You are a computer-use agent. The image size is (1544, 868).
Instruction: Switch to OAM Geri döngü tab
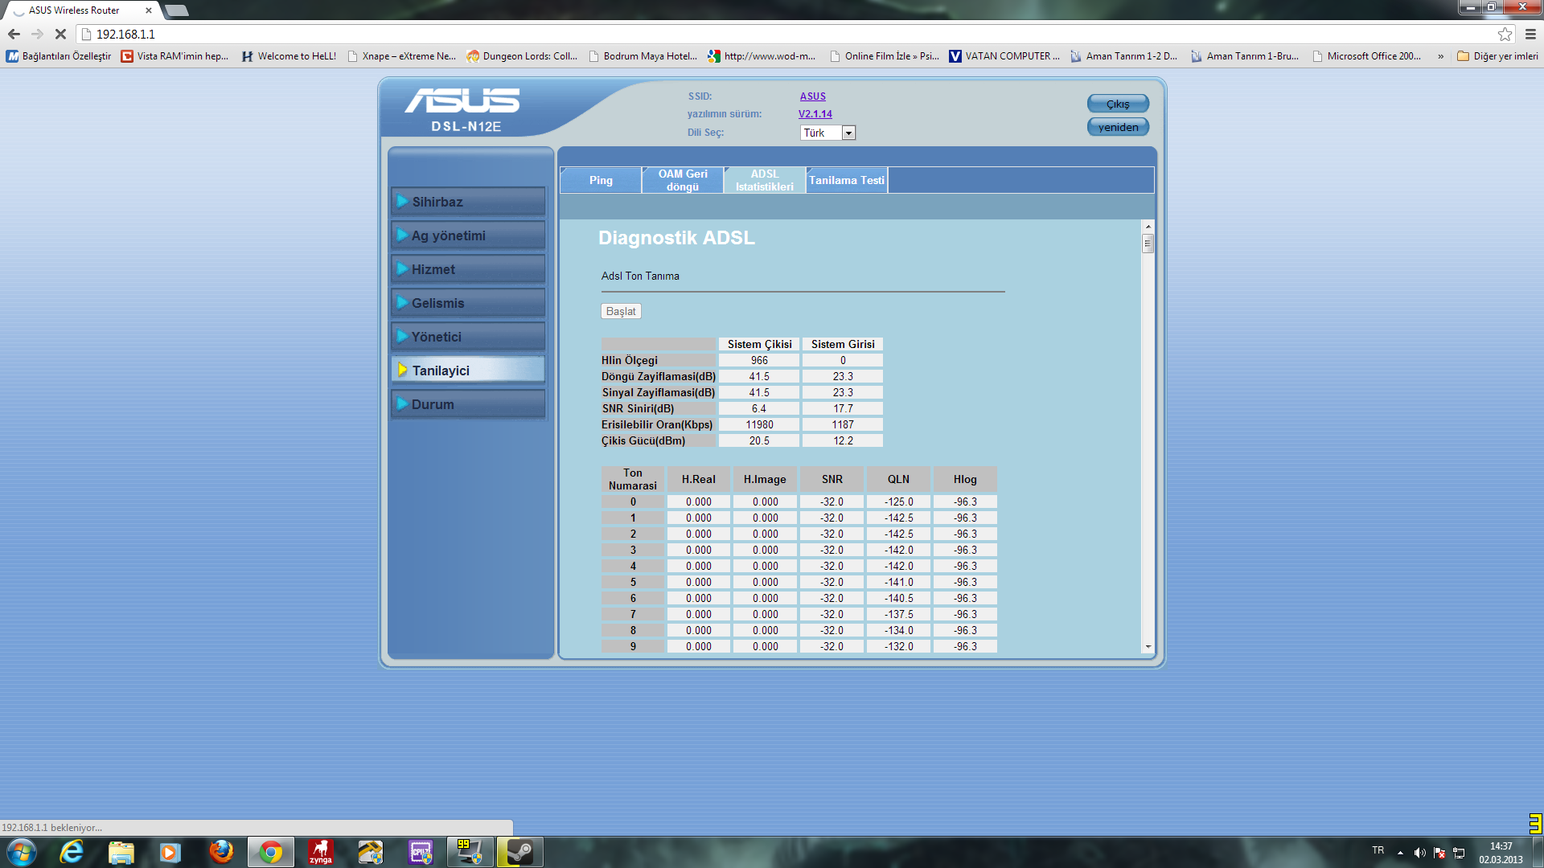(683, 180)
